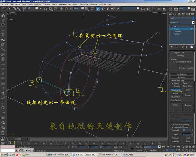The height and width of the screenshot is (157, 196).
Task: Open the Modifiers menu
Action: pyautogui.click(x=38, y=4)
